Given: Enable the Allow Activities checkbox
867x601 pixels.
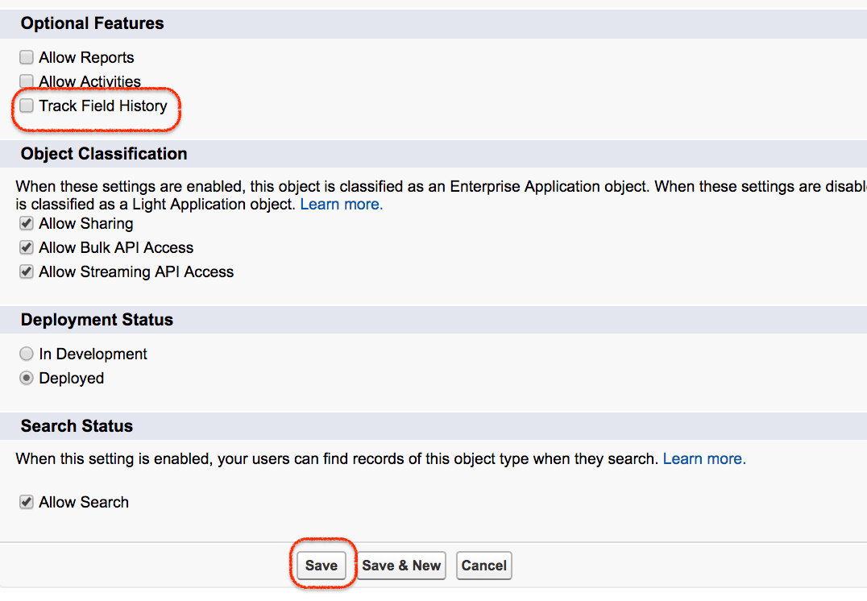Looking at the screenshot, I should click(25, 81).
